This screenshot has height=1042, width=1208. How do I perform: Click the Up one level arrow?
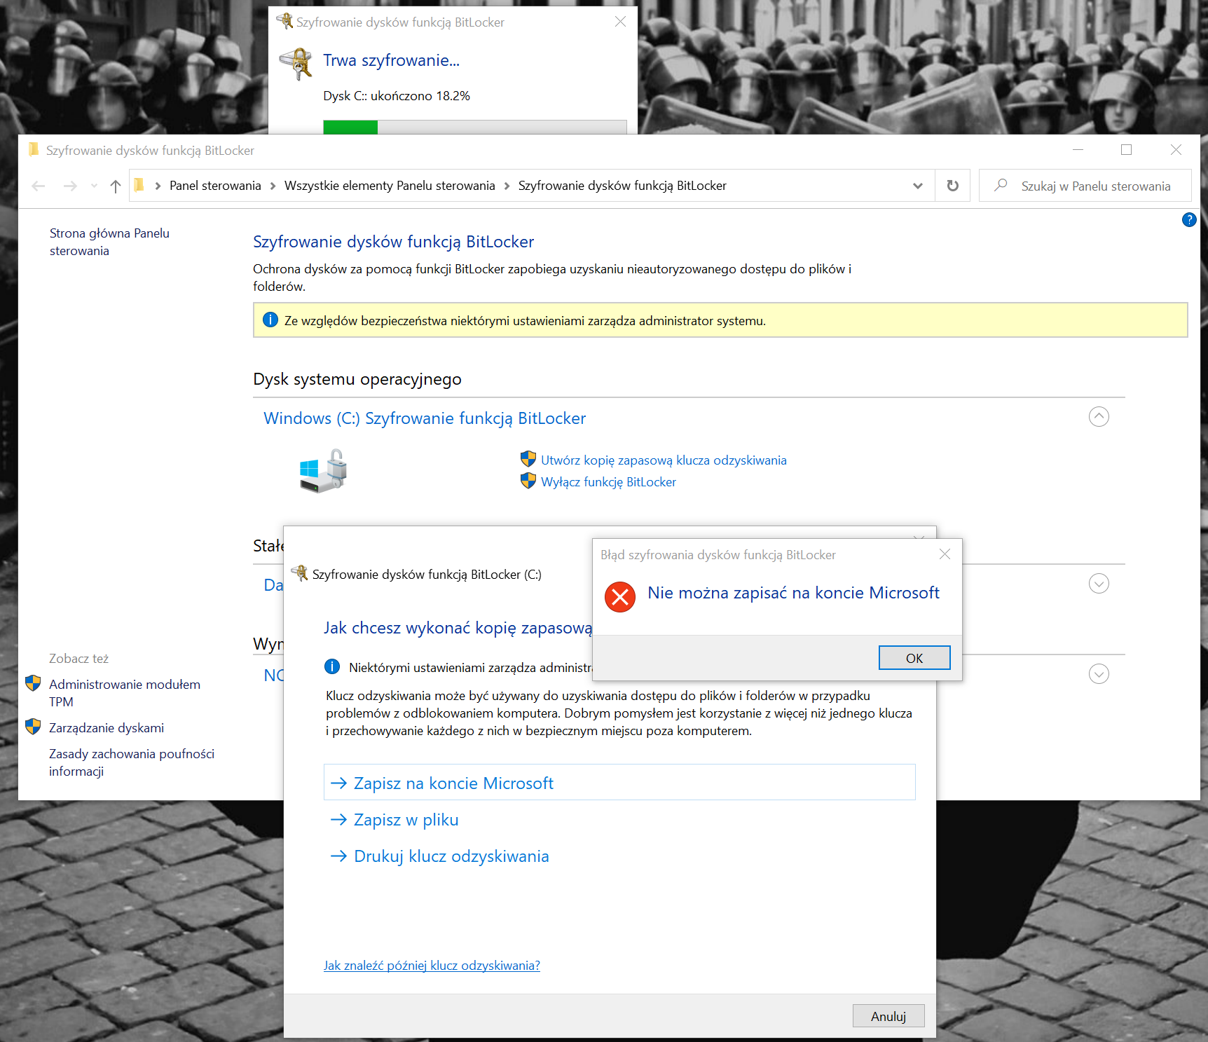116,186
